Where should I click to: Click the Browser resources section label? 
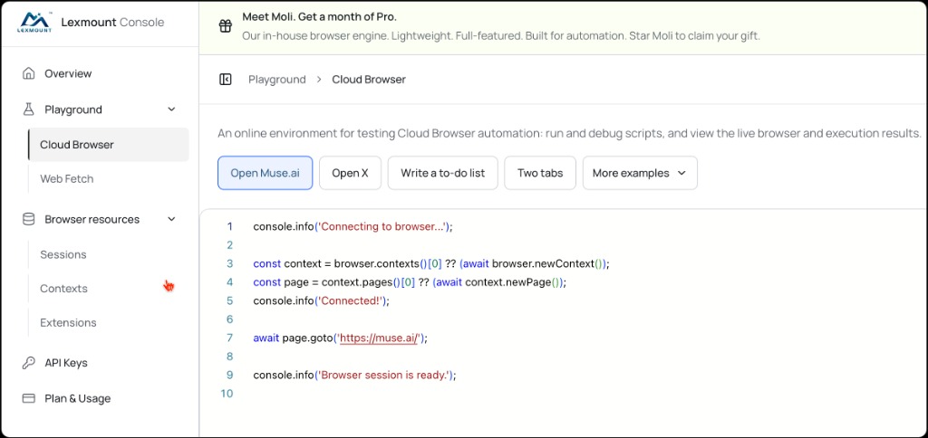[x=92, y=219]
